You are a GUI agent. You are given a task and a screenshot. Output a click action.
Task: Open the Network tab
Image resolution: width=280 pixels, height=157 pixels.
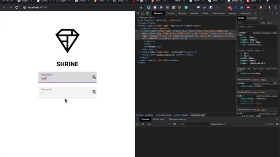click(x=194, y=14)
